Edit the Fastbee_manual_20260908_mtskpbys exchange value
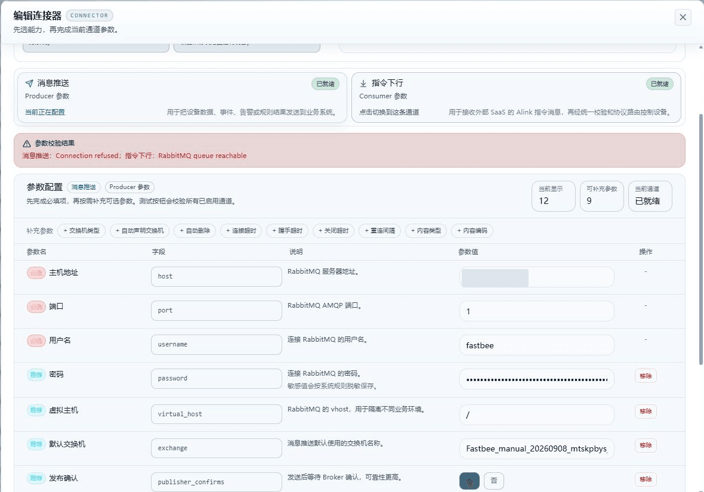This screenshot has width=704, height=492. (x=536, y=448)
